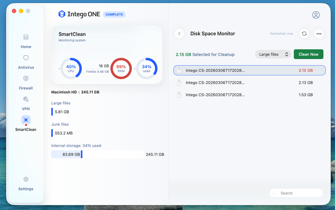Click the Clean Now button

point(309,54)
